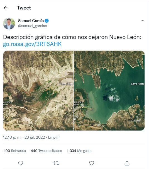This screenshot has height=169, width=149.
Task: Click the @samuel_garcias handle
Action: pyautogui.click(x=32, y=26)
